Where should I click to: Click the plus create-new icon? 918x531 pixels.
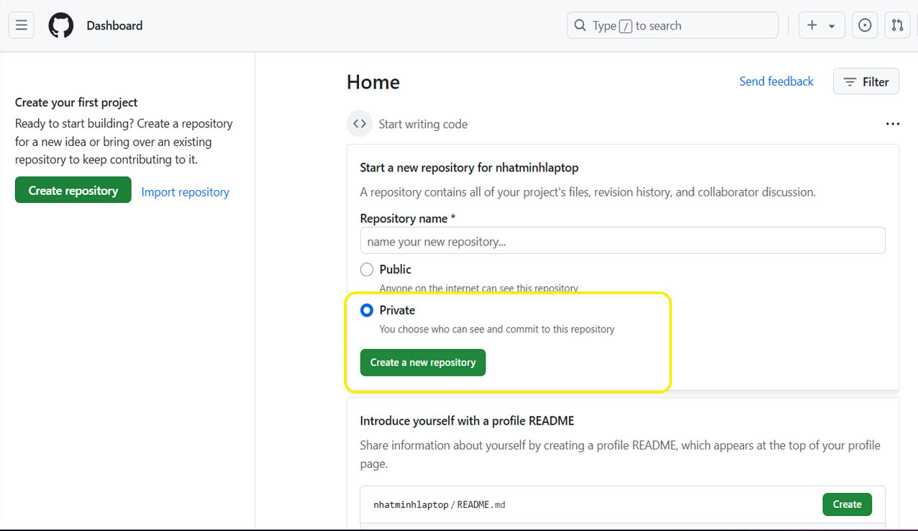point(812,25)
